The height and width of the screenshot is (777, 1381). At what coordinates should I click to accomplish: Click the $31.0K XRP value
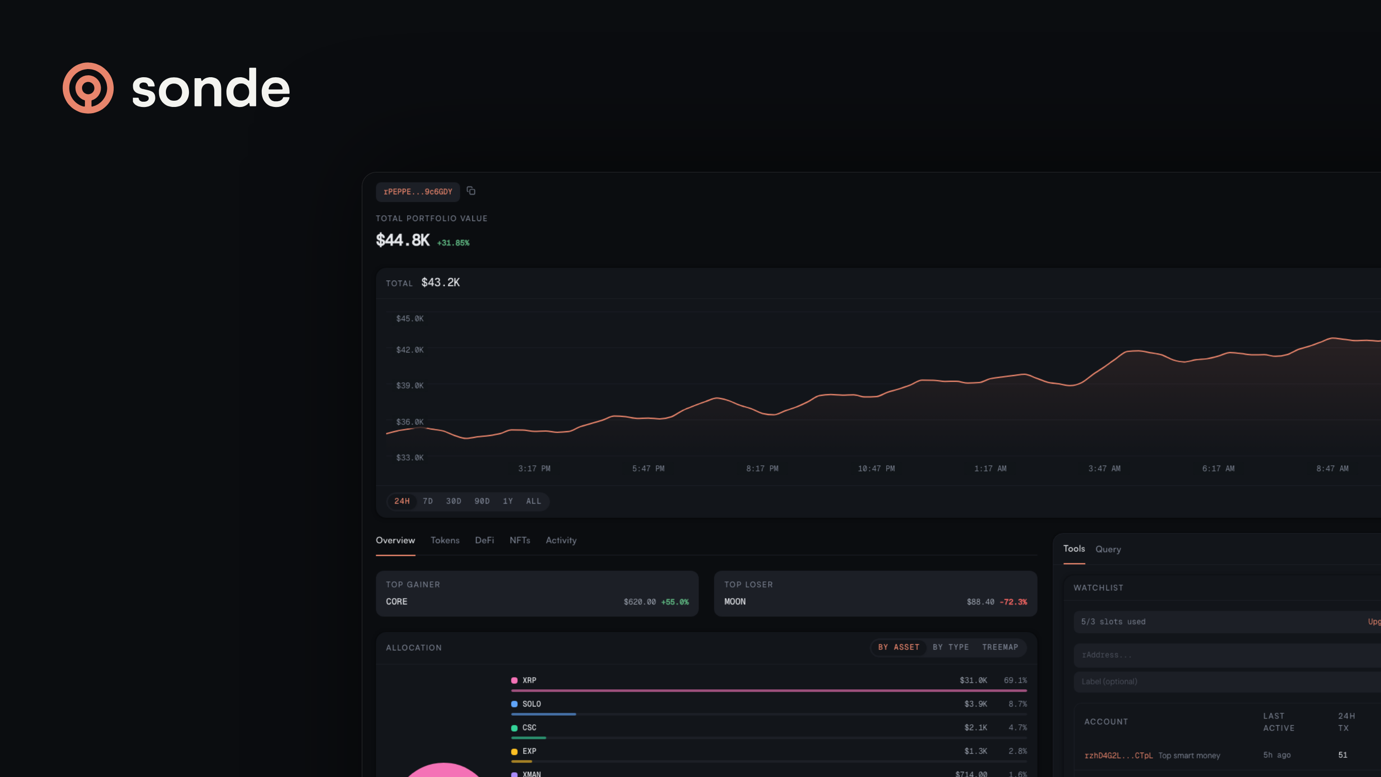pyautogui.click(x=973, y=681)
